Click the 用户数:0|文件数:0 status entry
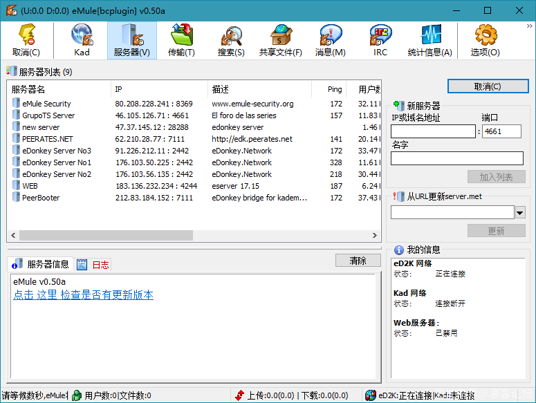The height and width of the screenshot is (403, 536). point(118,395)
